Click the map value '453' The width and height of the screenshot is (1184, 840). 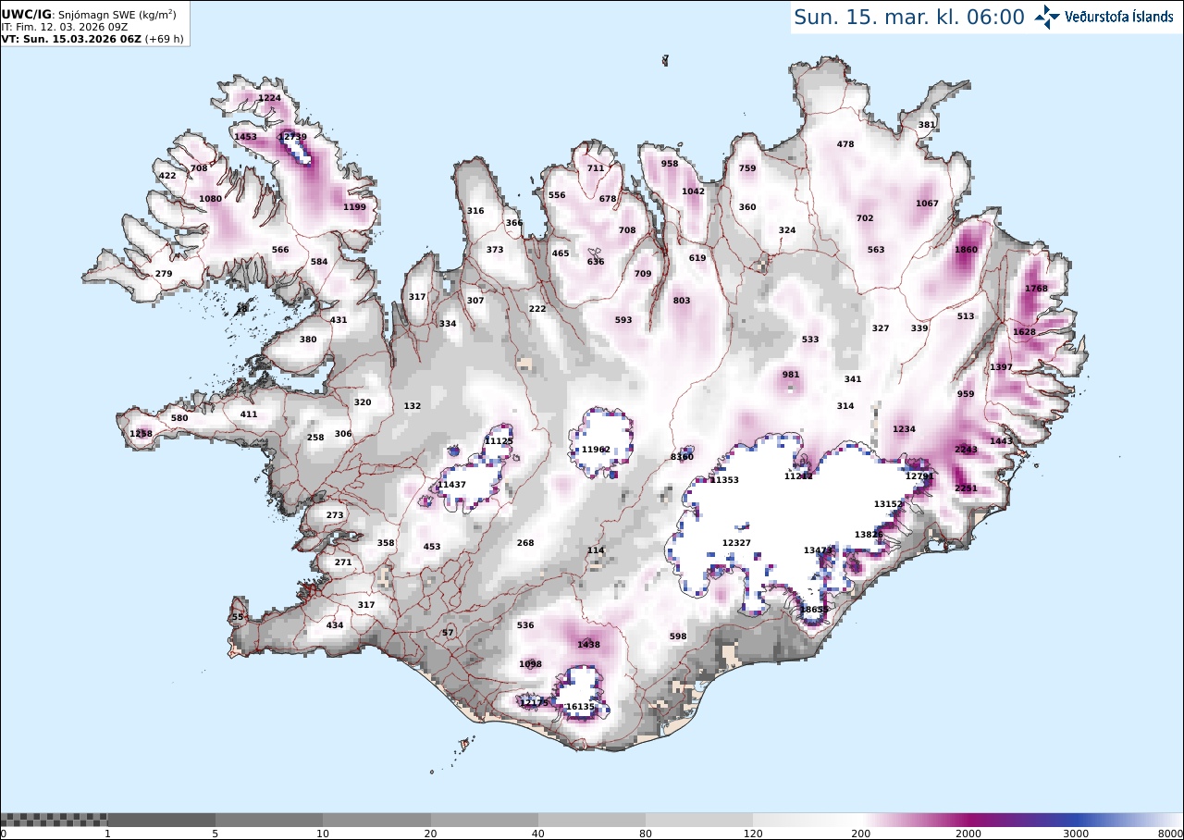(432, 547)
